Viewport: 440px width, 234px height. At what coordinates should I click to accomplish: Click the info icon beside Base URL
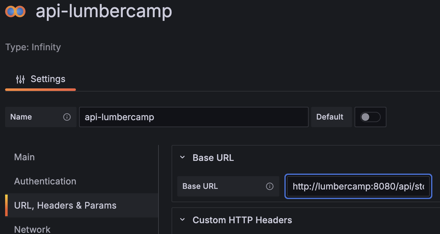pyautogui.click(x=270, y=186)
